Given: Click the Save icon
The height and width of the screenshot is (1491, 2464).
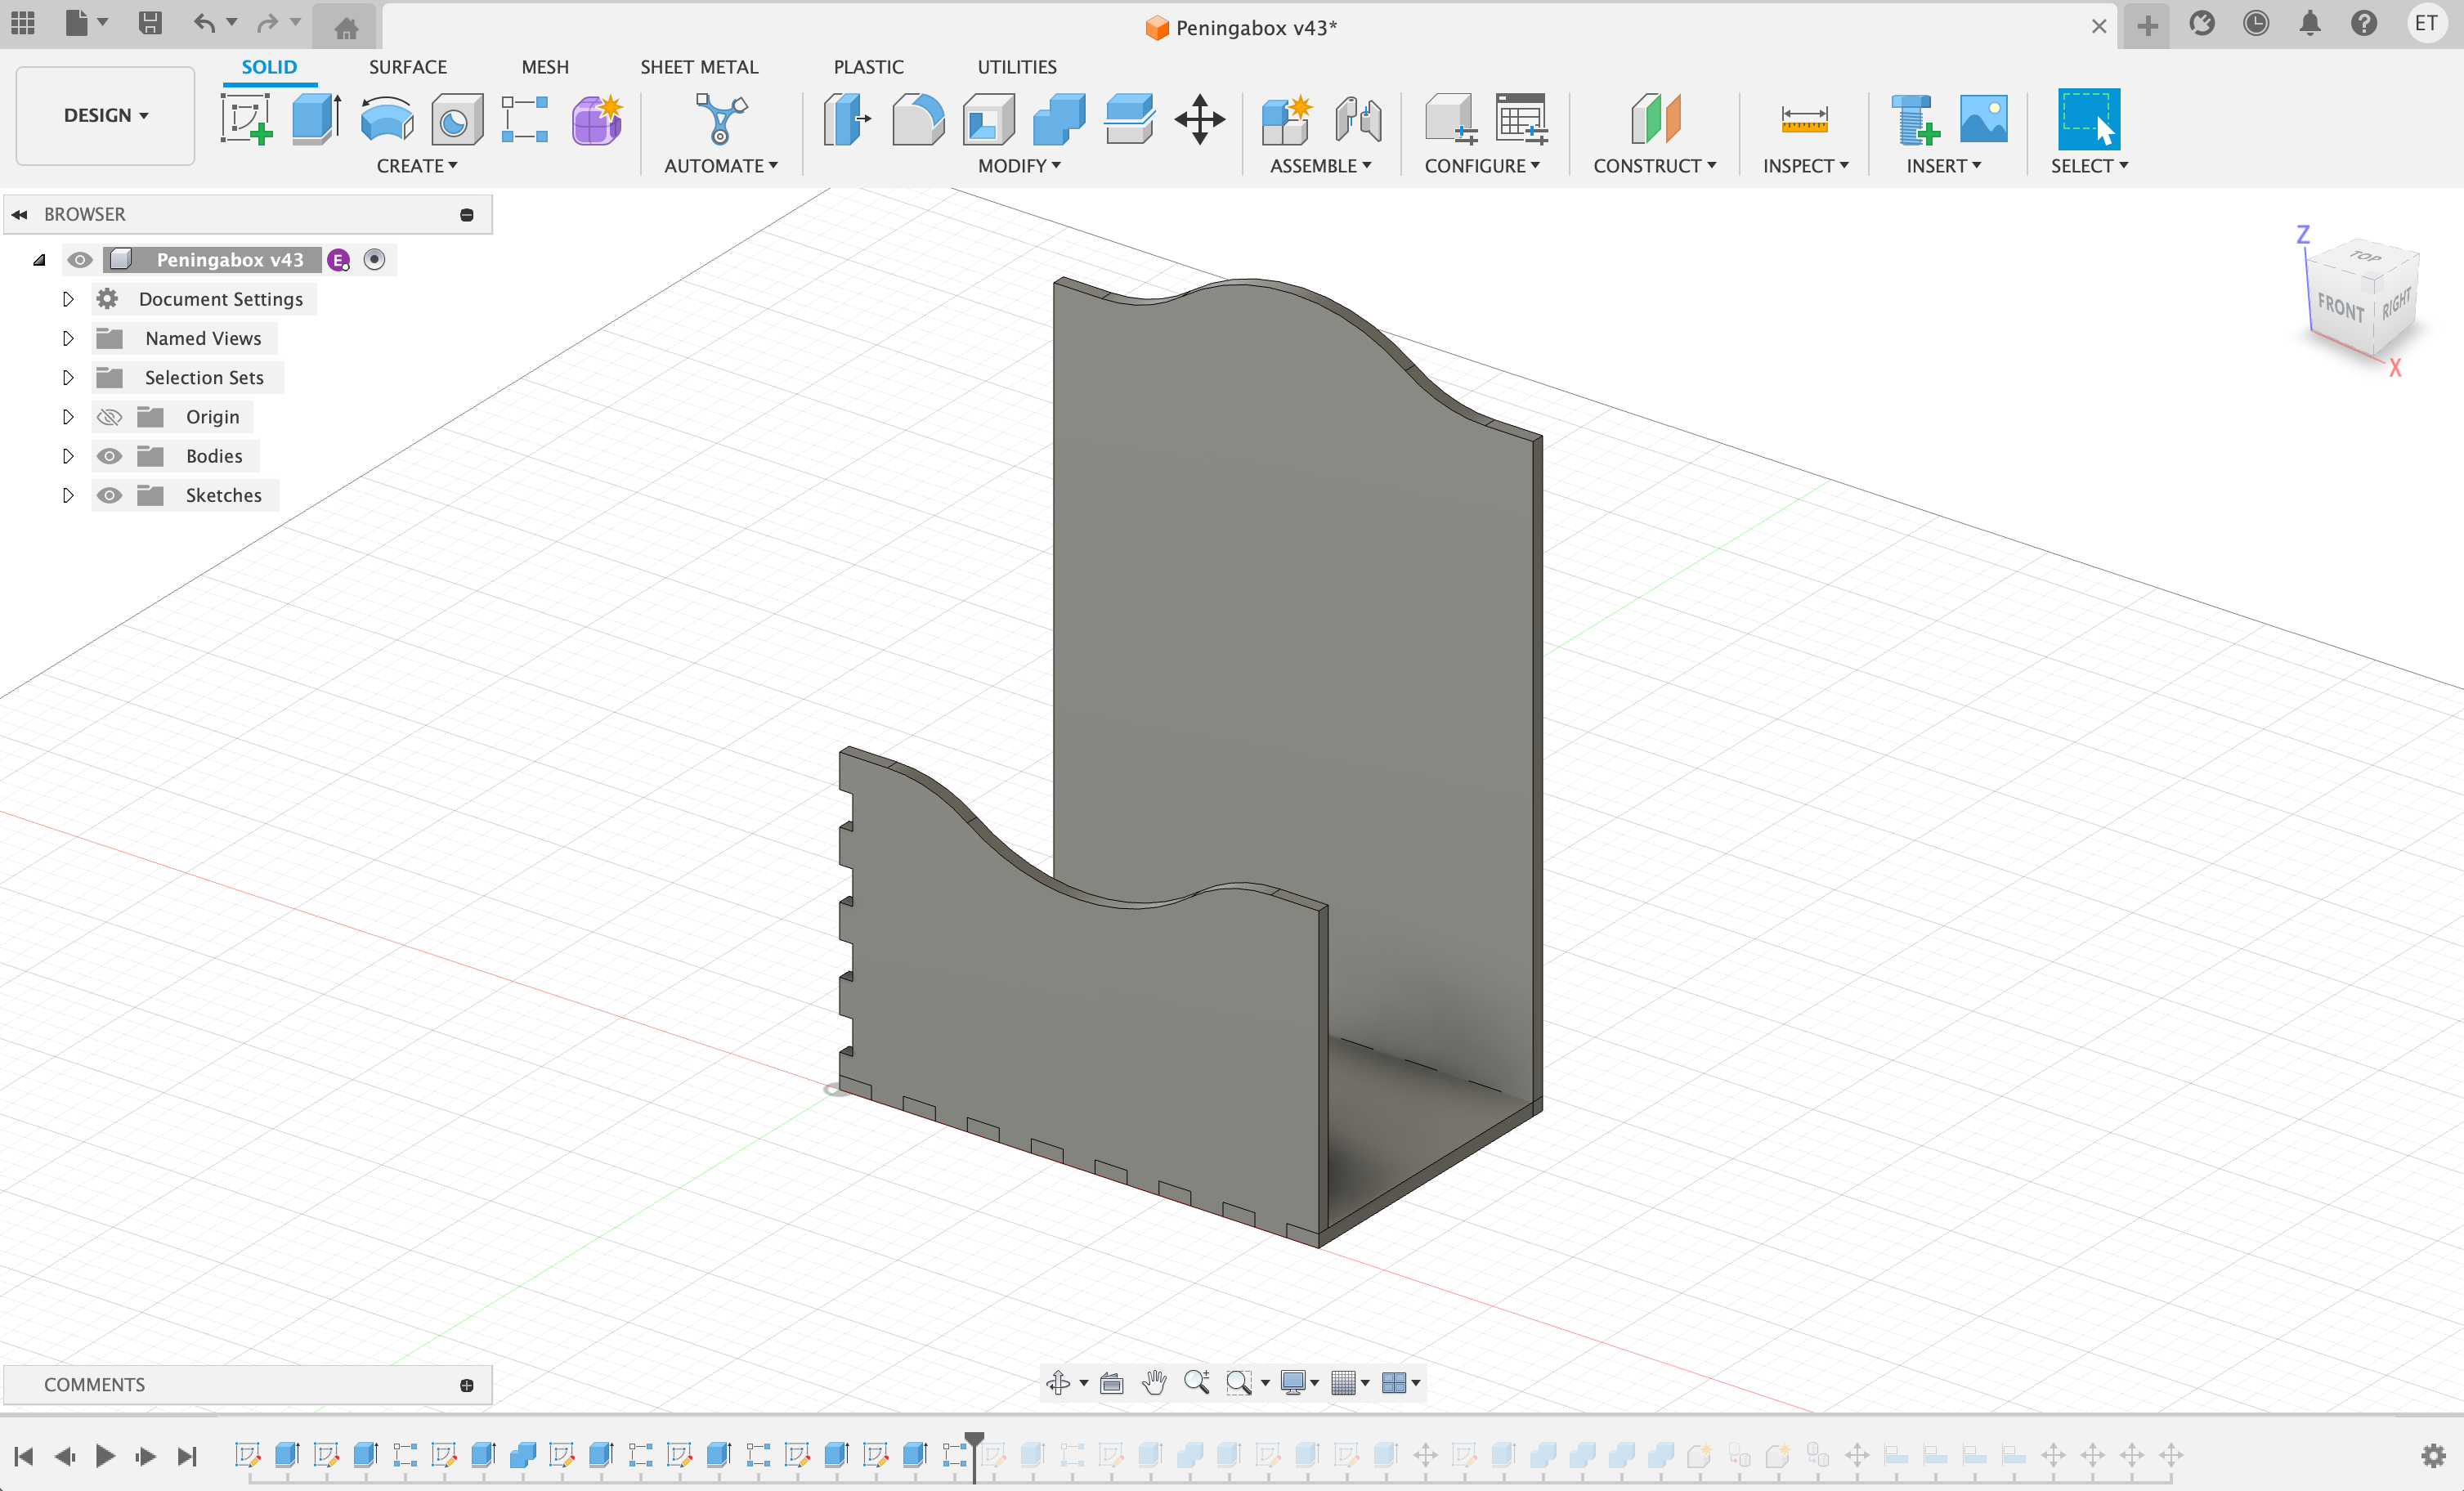Looking at the screenshot, I should (150, 23).
